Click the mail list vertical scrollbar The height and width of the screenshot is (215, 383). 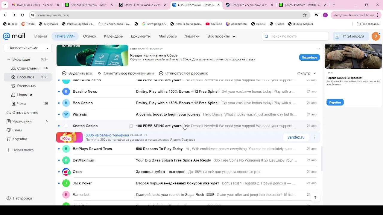tap(322, 159)
